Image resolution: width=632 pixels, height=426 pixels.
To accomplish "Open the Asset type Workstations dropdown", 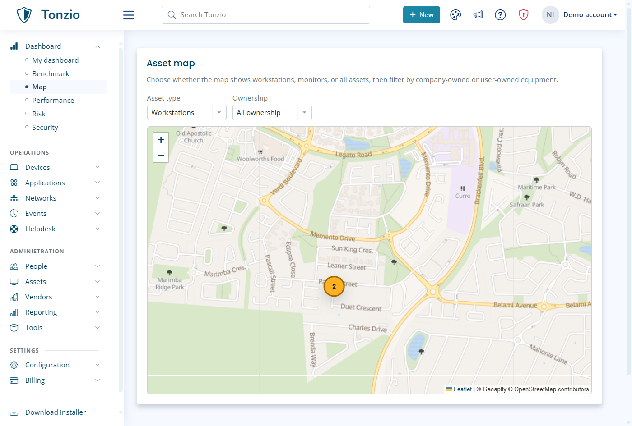I will click(x=186, y=113).
